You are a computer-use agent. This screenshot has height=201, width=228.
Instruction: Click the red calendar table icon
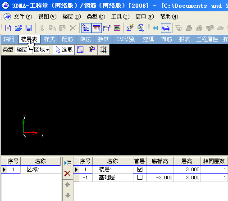[96, 28]
